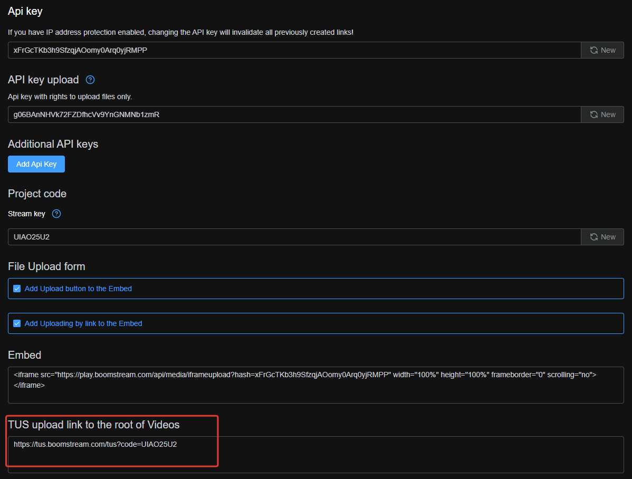Uncheck Add Upload button to the Embed
Viewport: 632px width, 479px height.
[17, 289]
